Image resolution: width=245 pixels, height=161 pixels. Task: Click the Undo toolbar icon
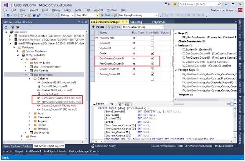coord(45,15)
